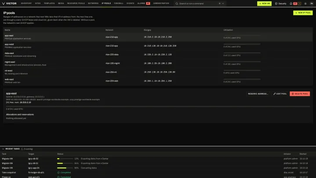Open the Firewall menu
The image size is (316, 178).
coord(118,4)
